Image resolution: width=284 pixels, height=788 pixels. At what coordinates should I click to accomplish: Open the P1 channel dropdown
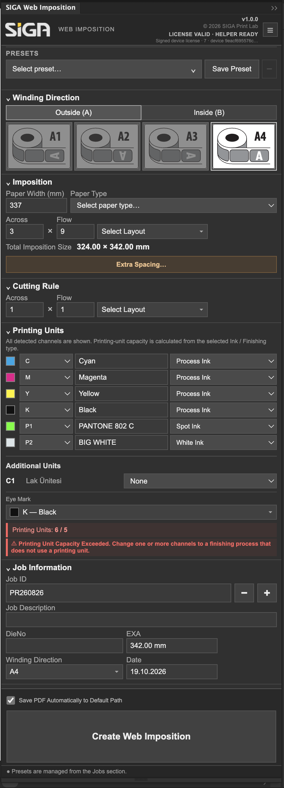click(x=46, y=426)
